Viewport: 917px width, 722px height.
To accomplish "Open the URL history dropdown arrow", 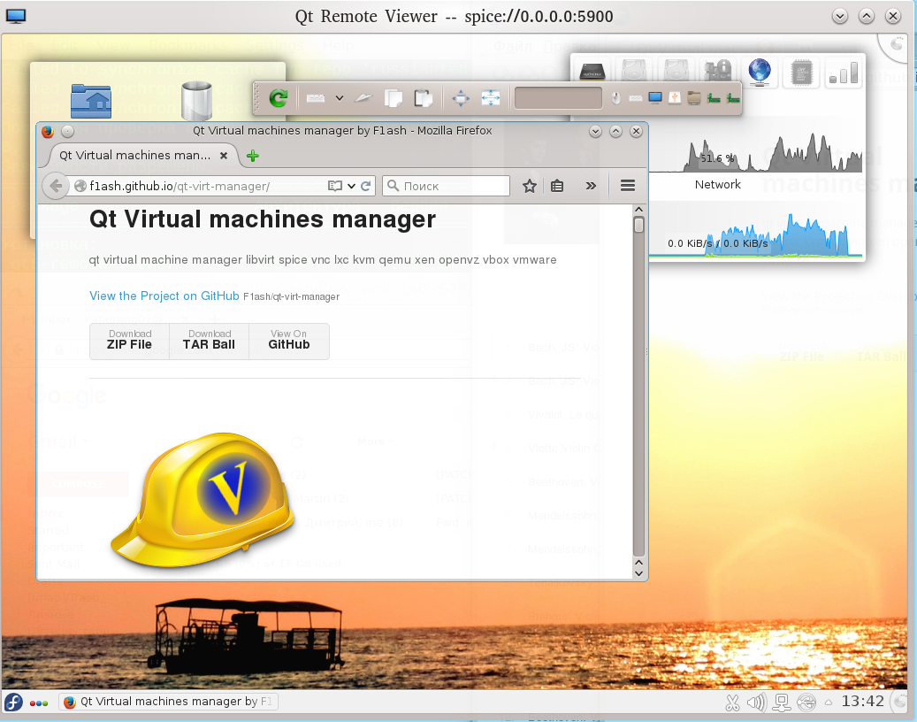I will pyautogui.click(x=351, y=186).
